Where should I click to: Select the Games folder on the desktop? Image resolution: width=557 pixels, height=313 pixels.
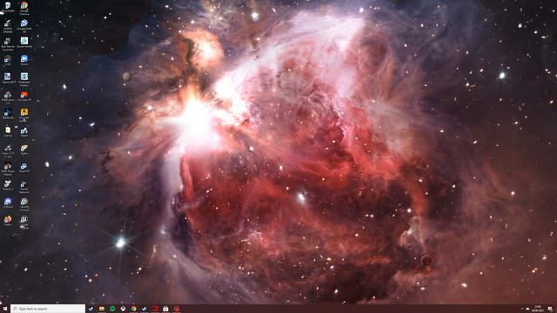click(x=8, y=131)
